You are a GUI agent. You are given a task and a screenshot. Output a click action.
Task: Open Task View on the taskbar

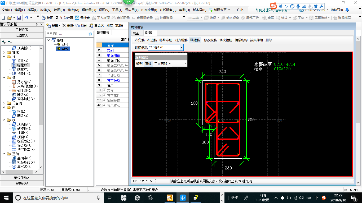tap(110, 198)
